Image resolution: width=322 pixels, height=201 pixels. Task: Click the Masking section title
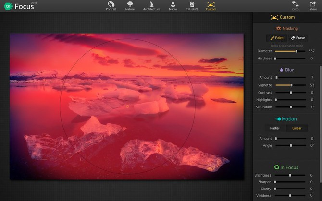tap(290, 28)
